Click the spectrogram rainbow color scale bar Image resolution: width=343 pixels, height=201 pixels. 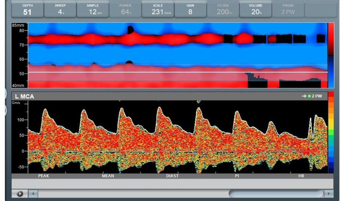pos(331,132)
